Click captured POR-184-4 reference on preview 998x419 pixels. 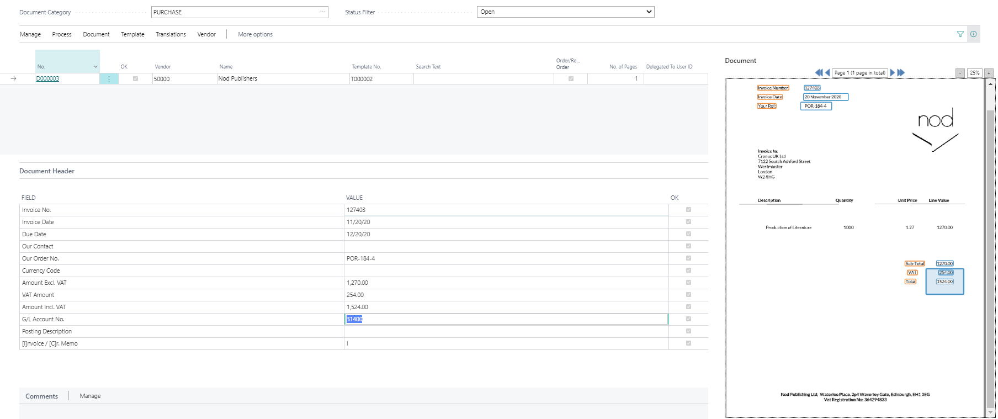(x=816, y=106)
